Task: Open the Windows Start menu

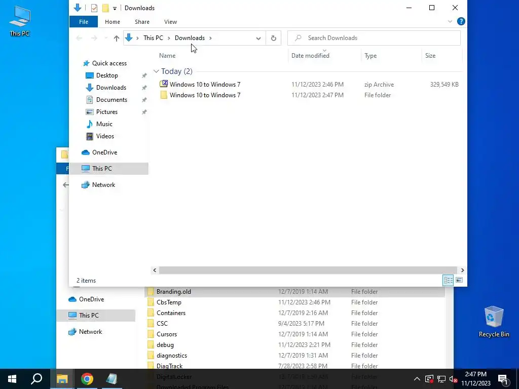Action: pyautogui.click(x=12, y=379)
